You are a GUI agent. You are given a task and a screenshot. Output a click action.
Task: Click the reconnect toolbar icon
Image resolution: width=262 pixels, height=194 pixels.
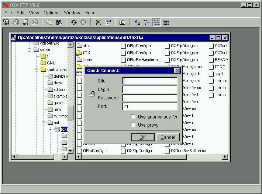[x=25, y=22]
